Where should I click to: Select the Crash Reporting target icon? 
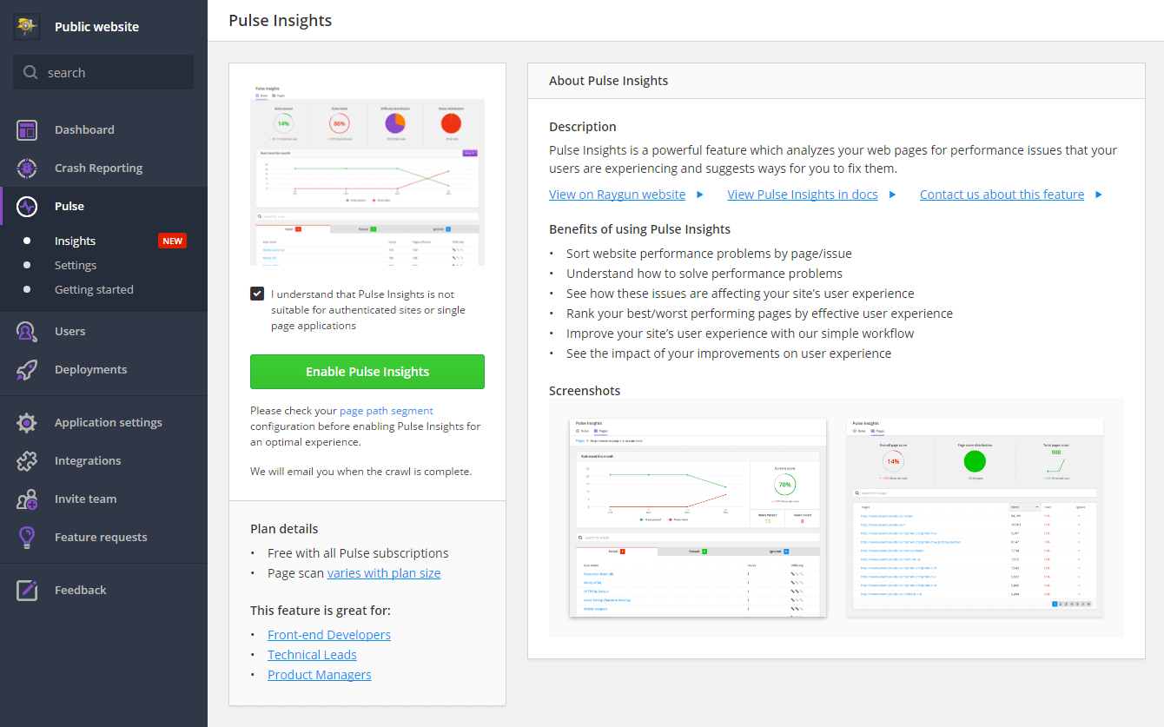click(x=27, y=167)
